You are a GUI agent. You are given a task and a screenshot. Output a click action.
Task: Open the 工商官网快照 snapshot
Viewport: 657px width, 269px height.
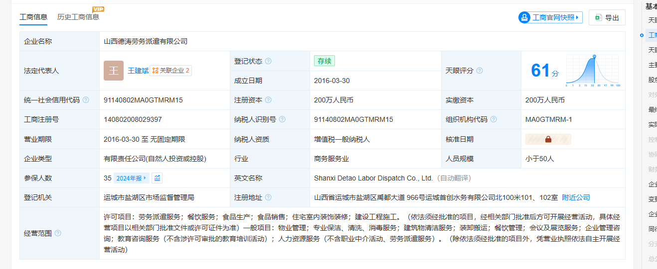(x=550, y=17)
